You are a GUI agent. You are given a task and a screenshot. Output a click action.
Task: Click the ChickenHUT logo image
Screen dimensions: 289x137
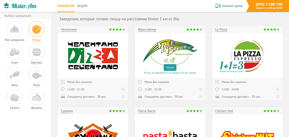coord(247,134)
